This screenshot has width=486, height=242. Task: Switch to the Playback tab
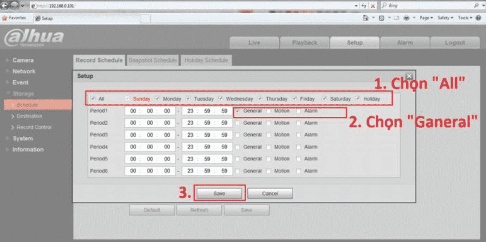[x=304, y=43]
